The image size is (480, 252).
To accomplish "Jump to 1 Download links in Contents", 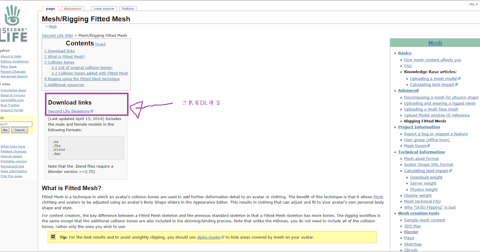I will click(60, 51).
